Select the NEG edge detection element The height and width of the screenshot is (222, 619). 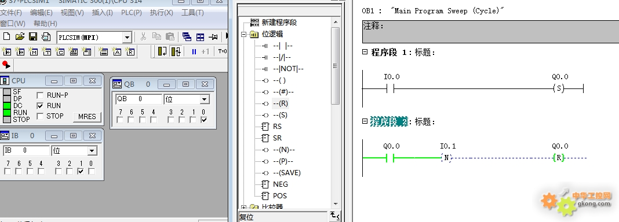281,184
